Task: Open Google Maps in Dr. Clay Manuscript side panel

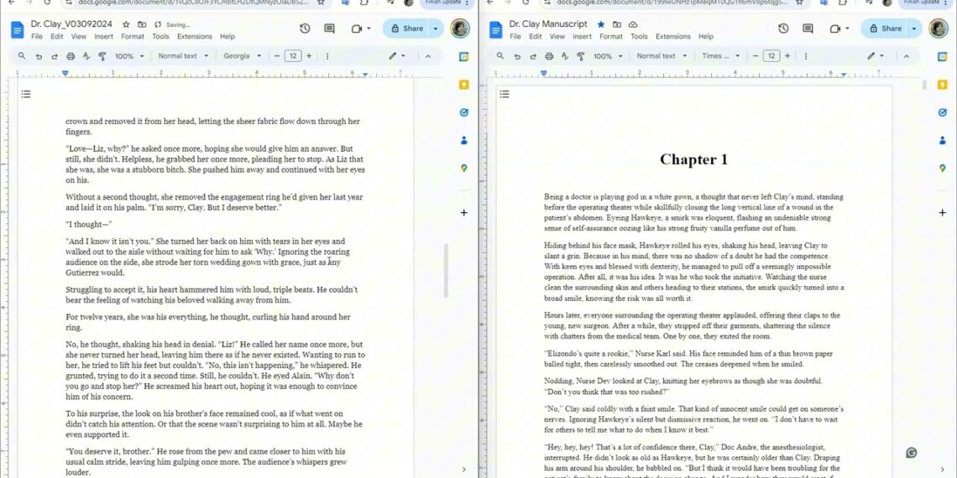Action: [943, 169]
